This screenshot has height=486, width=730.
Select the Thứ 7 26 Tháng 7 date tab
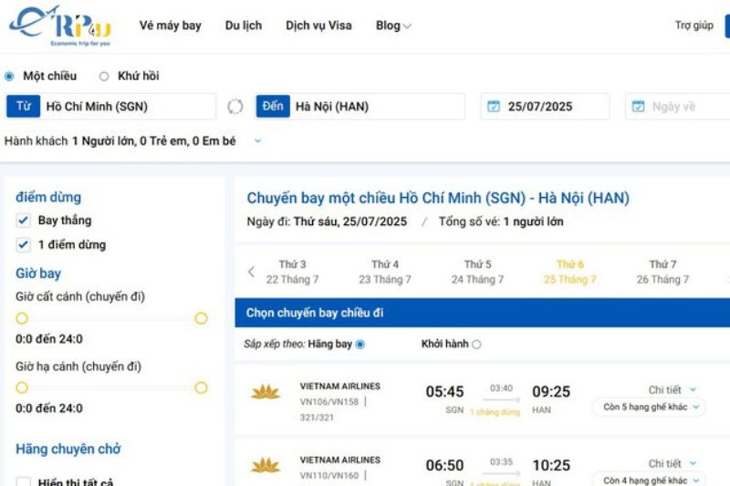point(662,272)
